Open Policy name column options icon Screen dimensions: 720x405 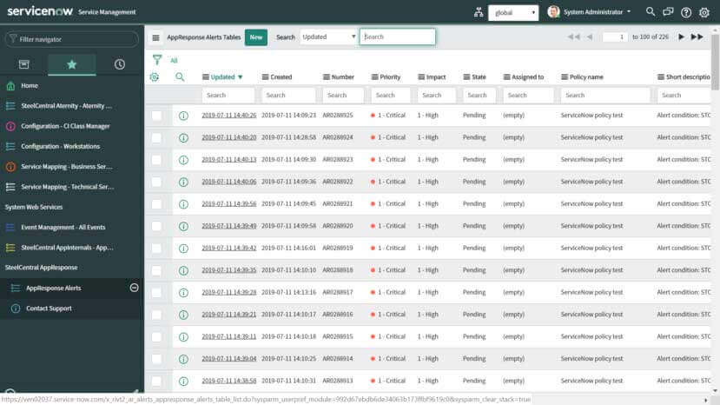(565, 77)
